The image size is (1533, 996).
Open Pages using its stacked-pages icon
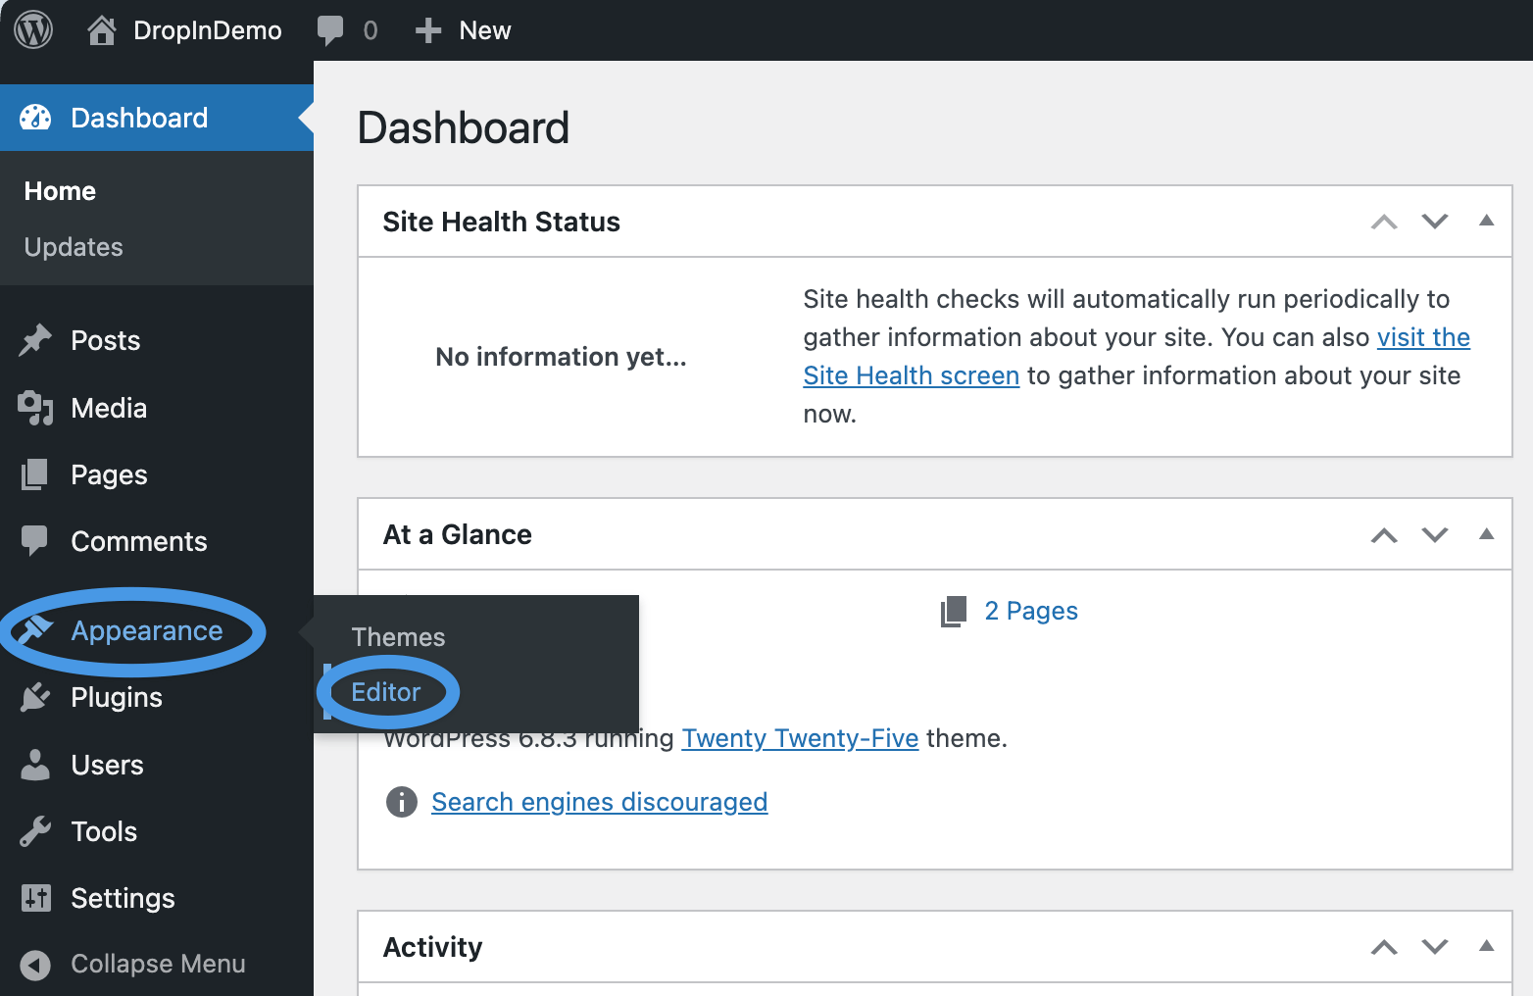[x=35, y=474]
